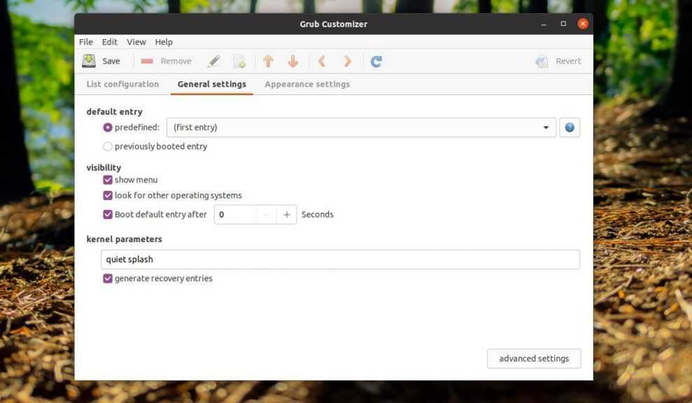The image size is (692, 403).
Task: Decrease boot timeout with minus button
Action: coord(266,215)
